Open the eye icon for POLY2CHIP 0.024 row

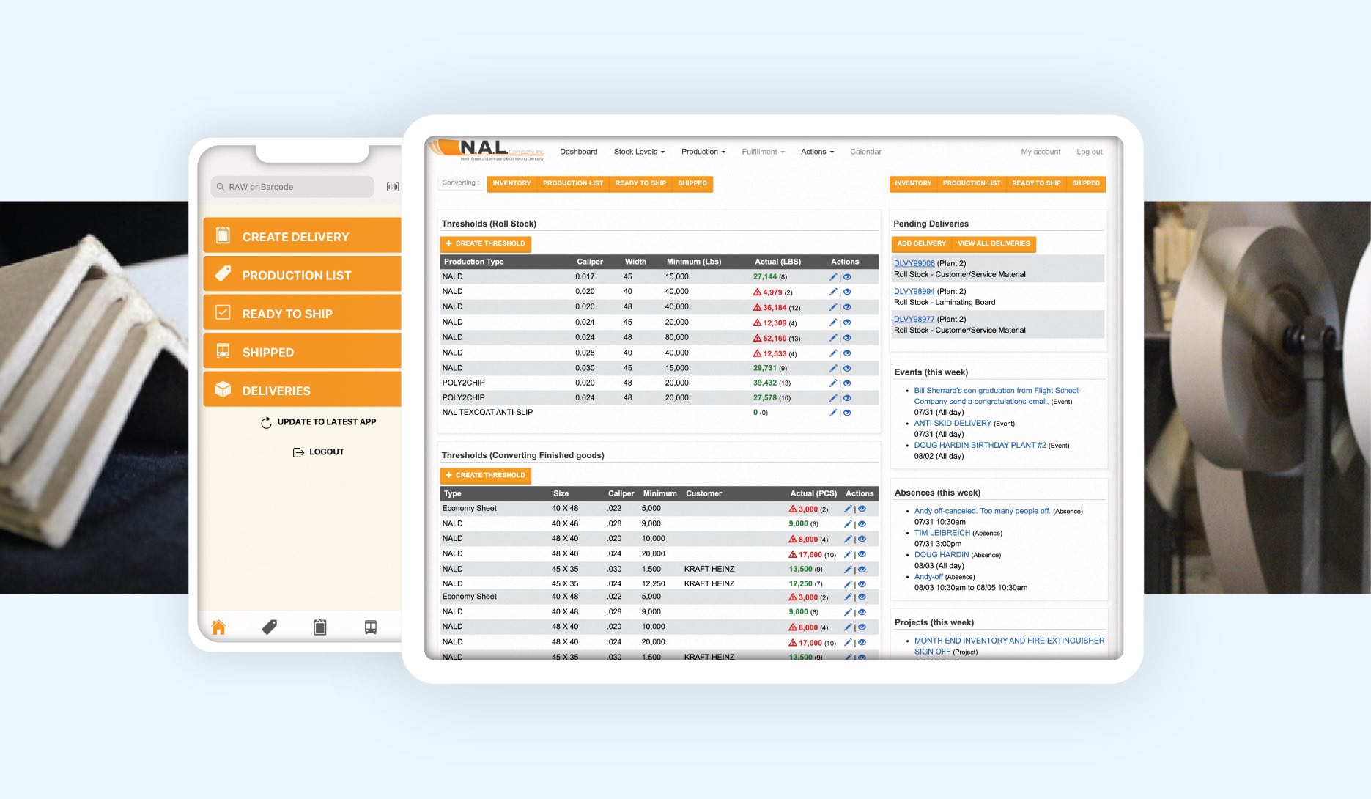847,397
